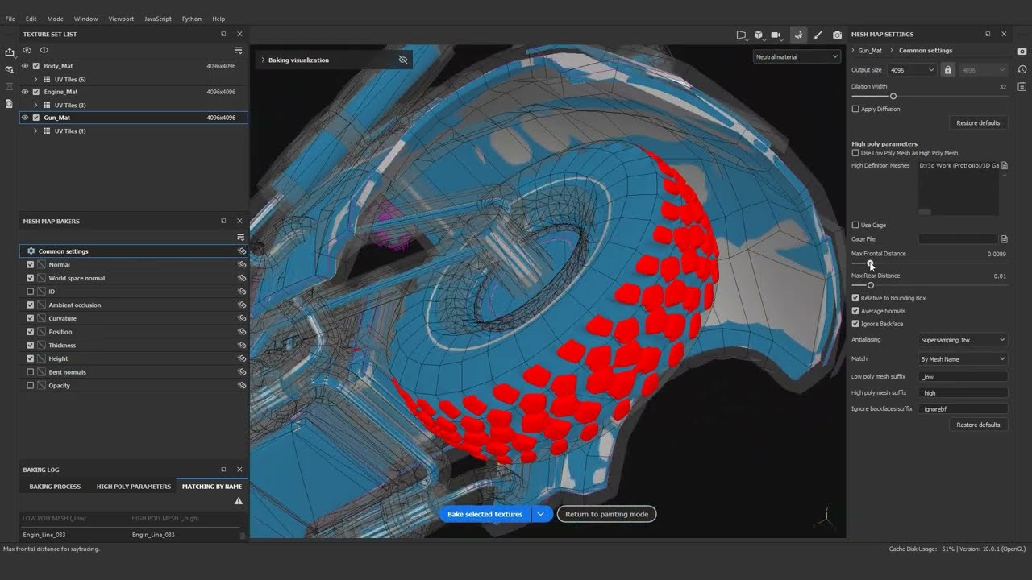Open the Neutral material dropdown
This screenshot has height=580, width=1032.
click(797, 56)
